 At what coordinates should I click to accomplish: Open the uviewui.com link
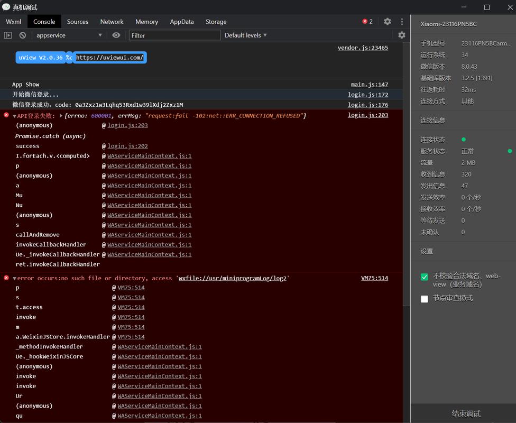tap(109, 58)
